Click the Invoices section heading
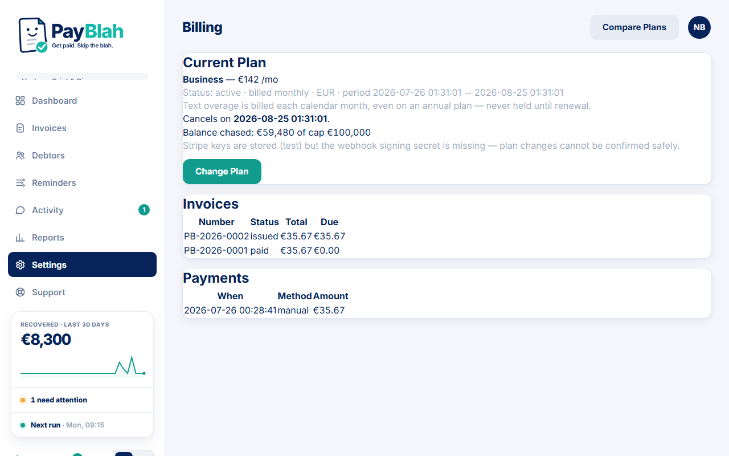729x456 pixels. 211,204
